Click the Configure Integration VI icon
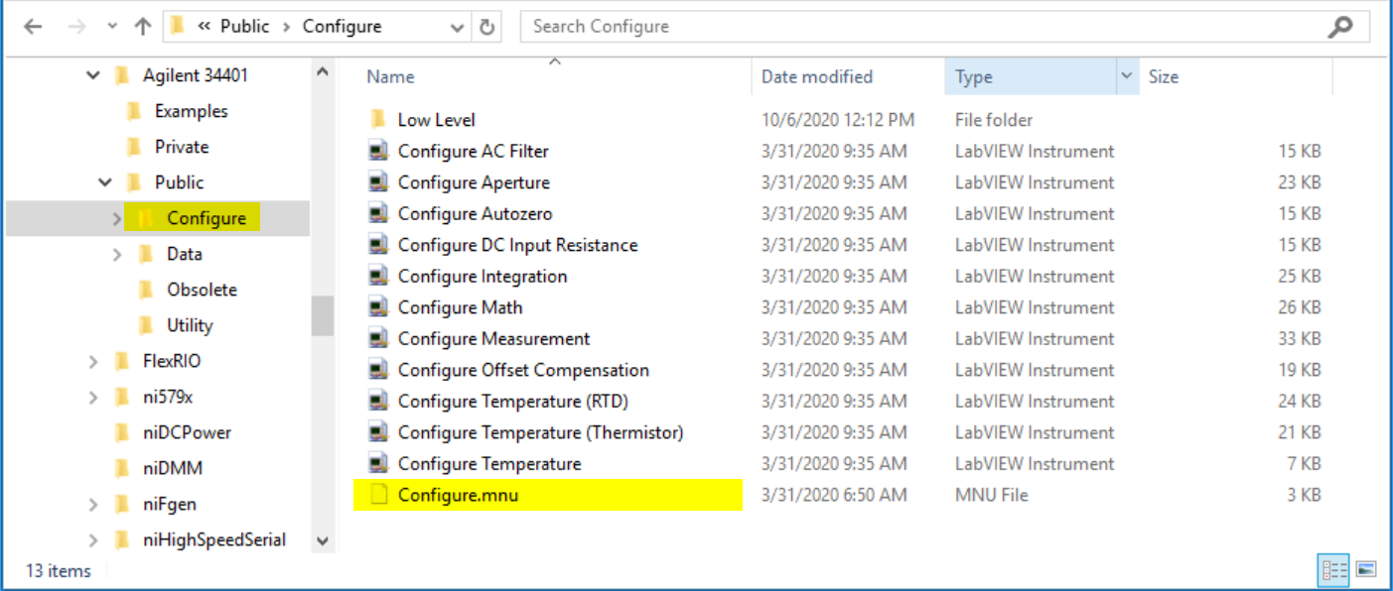 (x=378, y=276)
